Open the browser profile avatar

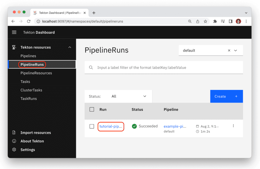238,21
